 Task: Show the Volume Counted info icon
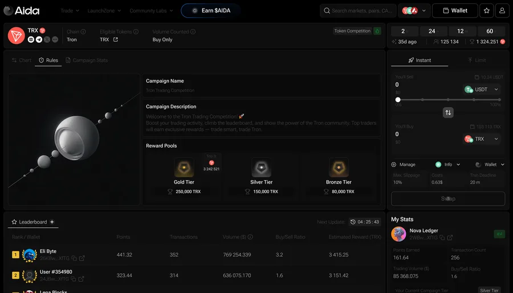193,32
